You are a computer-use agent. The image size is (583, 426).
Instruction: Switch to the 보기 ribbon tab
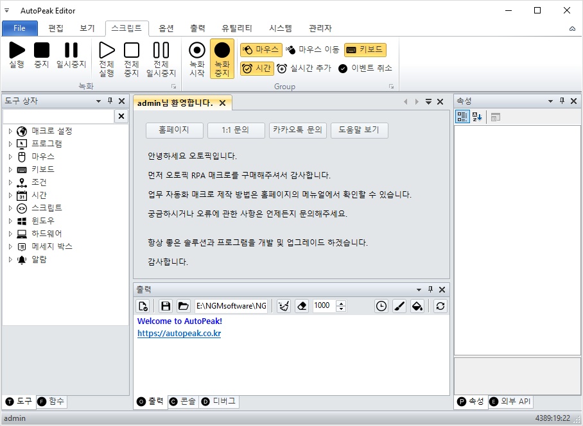(x=87, y=28)
